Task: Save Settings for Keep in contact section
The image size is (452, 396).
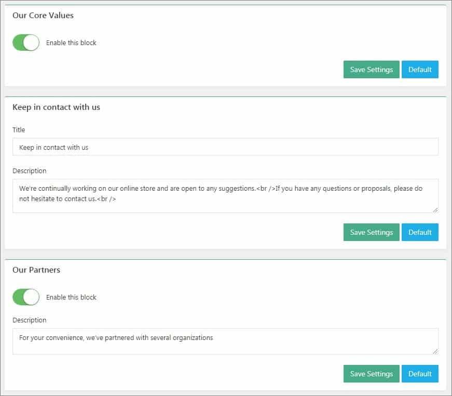Action: tap(371, 232)
